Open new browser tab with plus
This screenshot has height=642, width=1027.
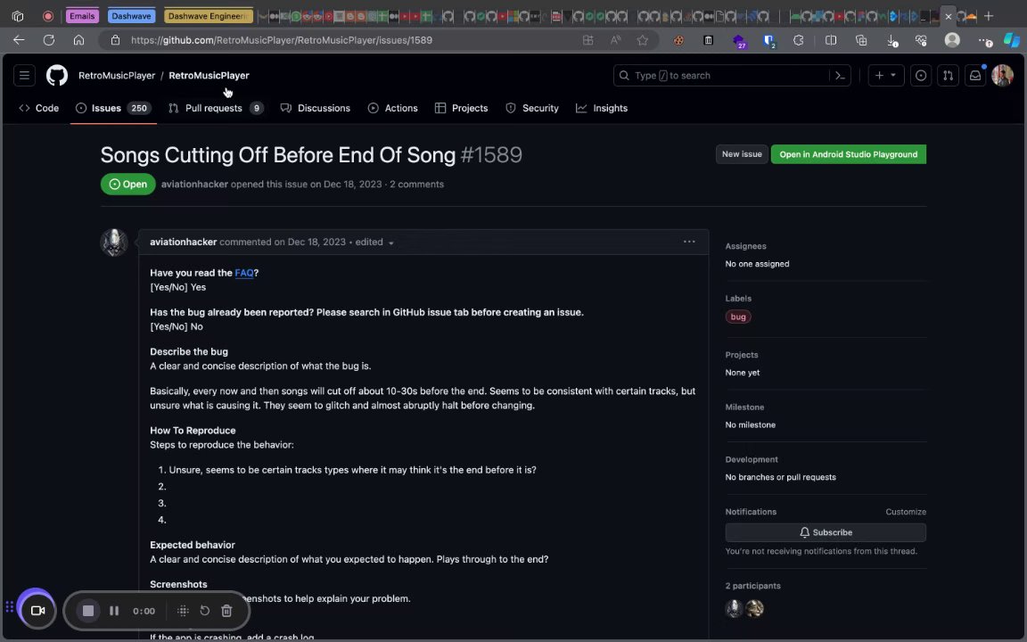click(x=989, y=16)
